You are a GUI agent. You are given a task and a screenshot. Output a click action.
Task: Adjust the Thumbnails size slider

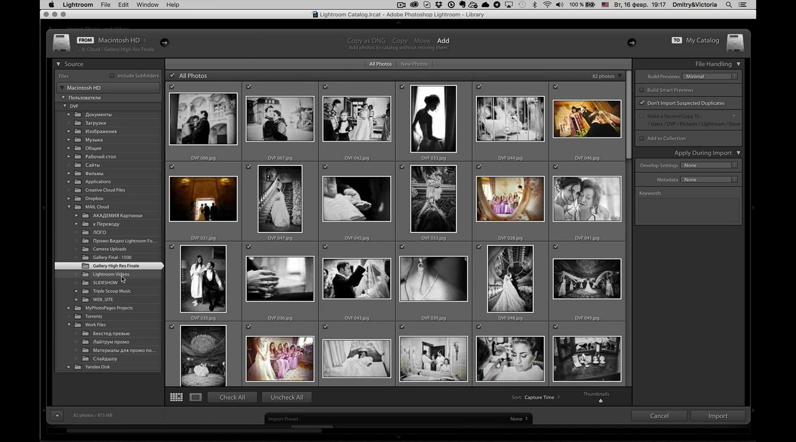(600, 401)
